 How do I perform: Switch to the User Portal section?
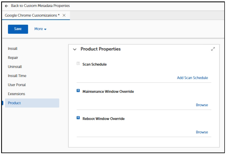[x=17, y=85]
